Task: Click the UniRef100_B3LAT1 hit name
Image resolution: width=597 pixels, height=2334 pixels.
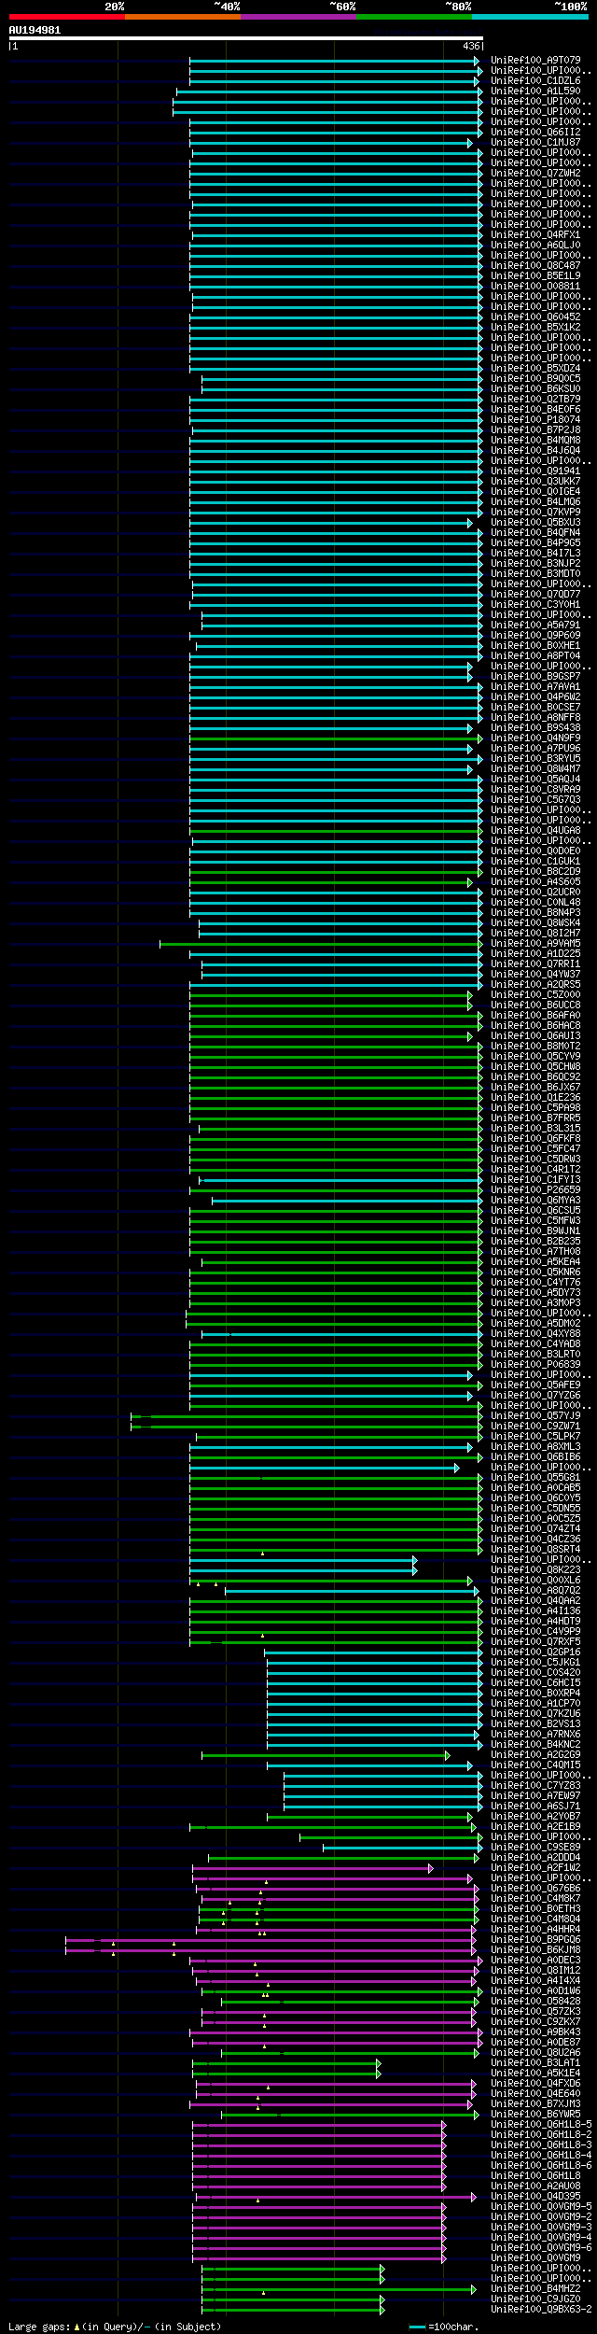Action: tap(535, 2063)
